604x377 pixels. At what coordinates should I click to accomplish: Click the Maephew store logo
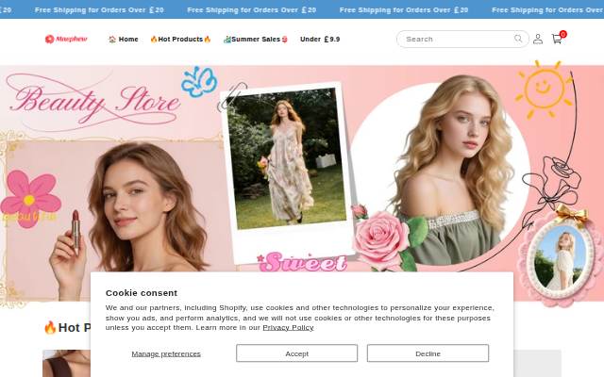(66, 39)
